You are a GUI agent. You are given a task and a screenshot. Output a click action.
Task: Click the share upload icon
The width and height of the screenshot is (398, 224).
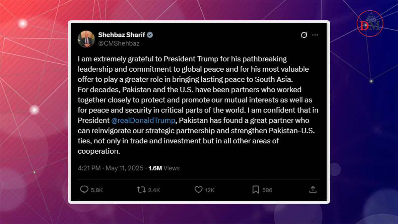point(312,189)
